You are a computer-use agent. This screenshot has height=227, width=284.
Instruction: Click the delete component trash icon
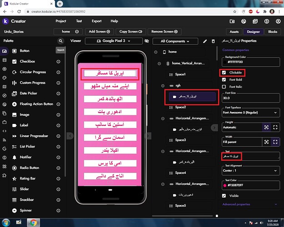(213, 41)
